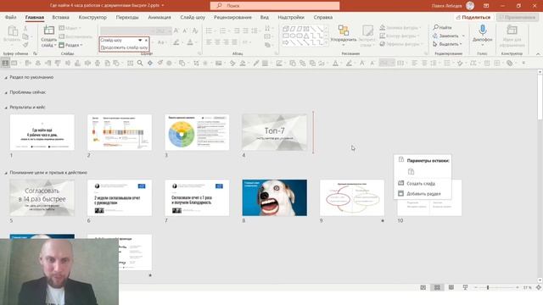
Task: Open the Конструктор ribbon tab
Action: click(x=92, y=17)
